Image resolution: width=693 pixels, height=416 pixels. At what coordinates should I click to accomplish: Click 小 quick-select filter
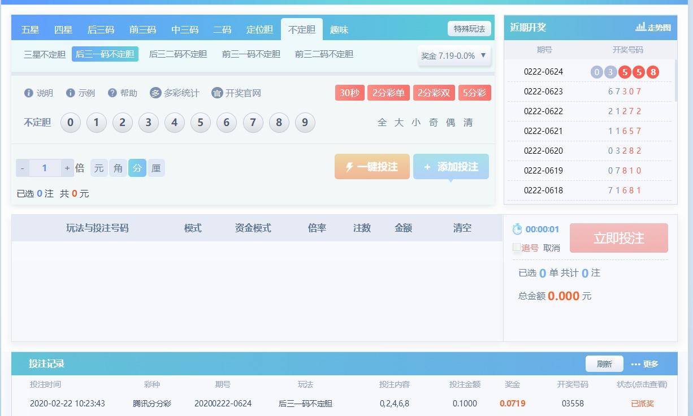click(417, 123)
